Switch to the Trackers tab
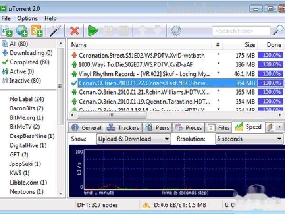This screenshot has width=285, height=214. (x=123, y=127)
